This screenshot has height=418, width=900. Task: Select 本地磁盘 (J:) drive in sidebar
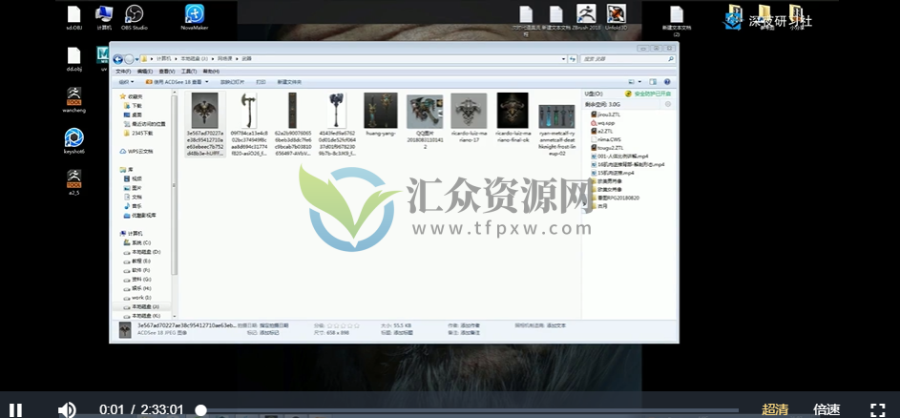click(x=142, y=306)
